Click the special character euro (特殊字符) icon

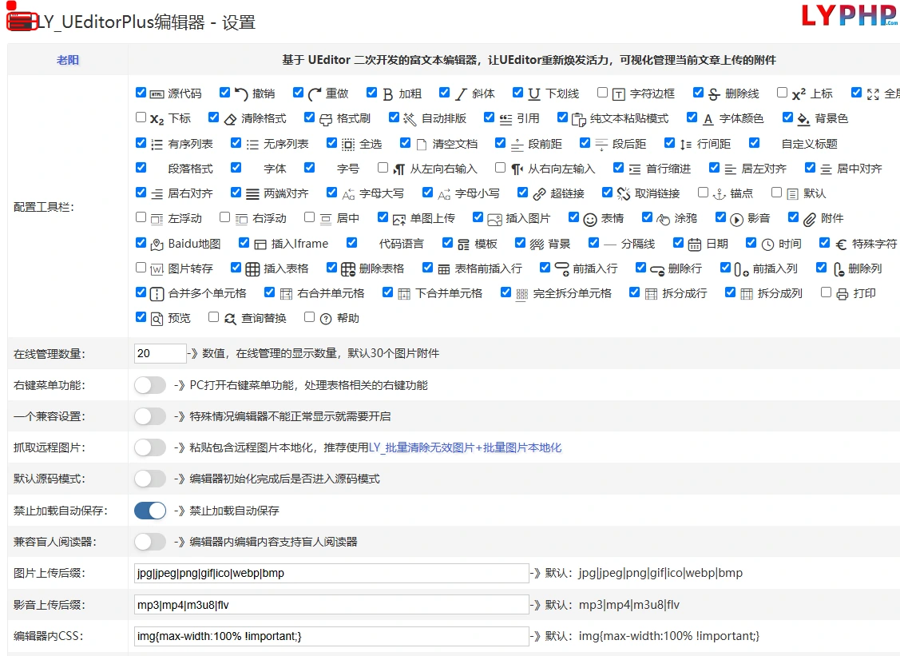(841, 245)
